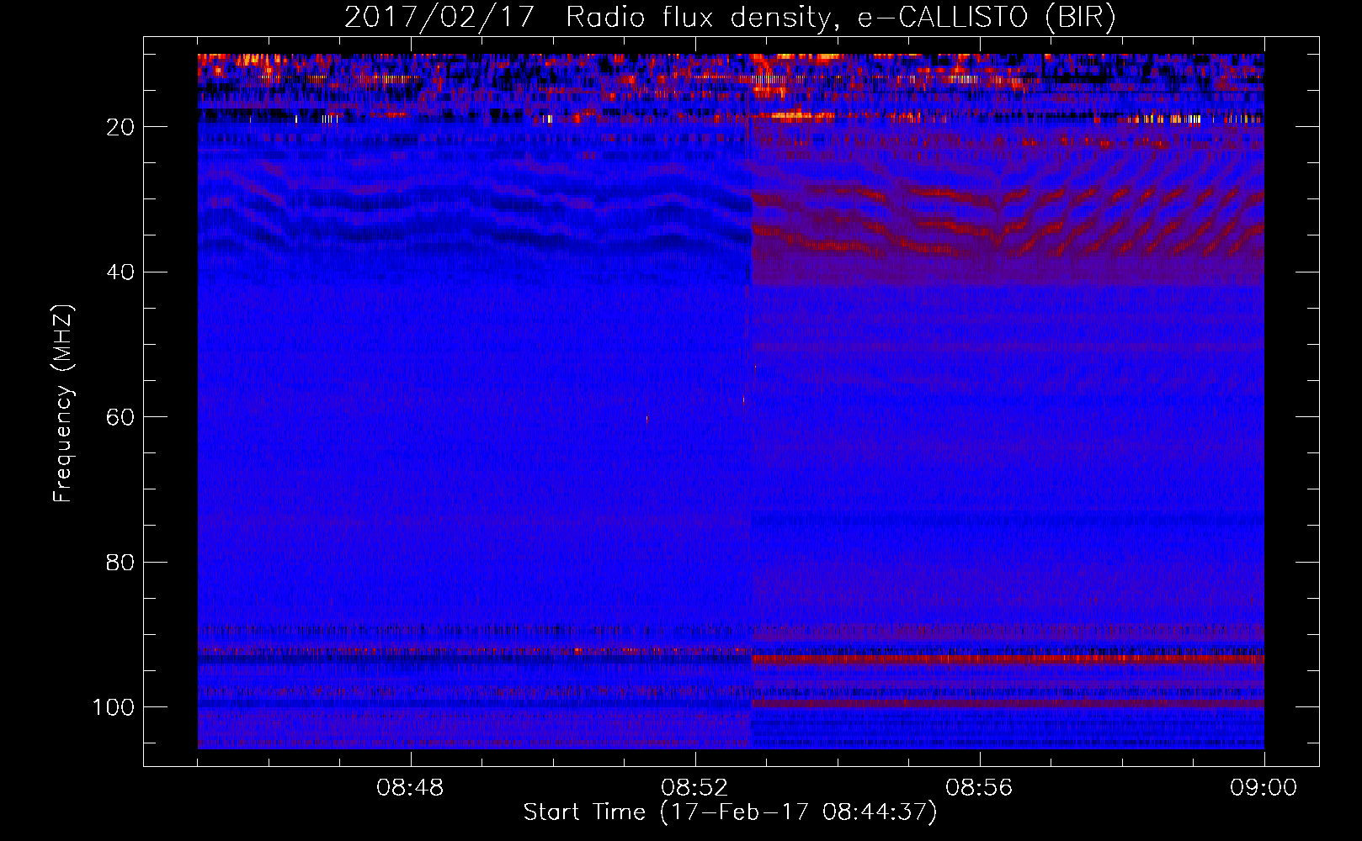Click the small red spike near 60 MHz
The width and height of the screenshot is (1362, 841).
click(x=646, y=419)
